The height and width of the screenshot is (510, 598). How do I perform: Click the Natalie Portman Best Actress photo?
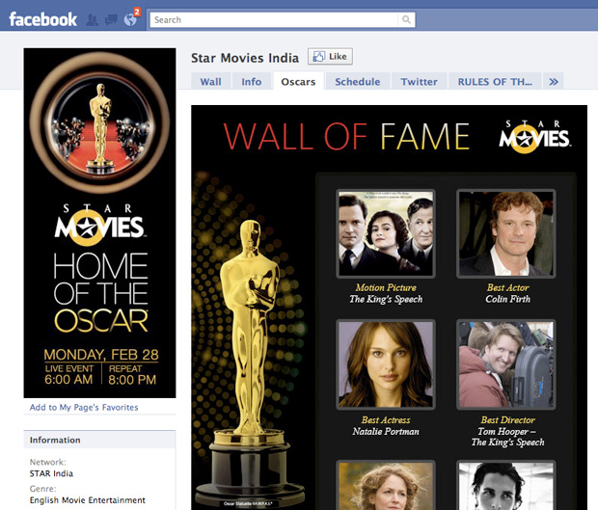tap(386, 364)
